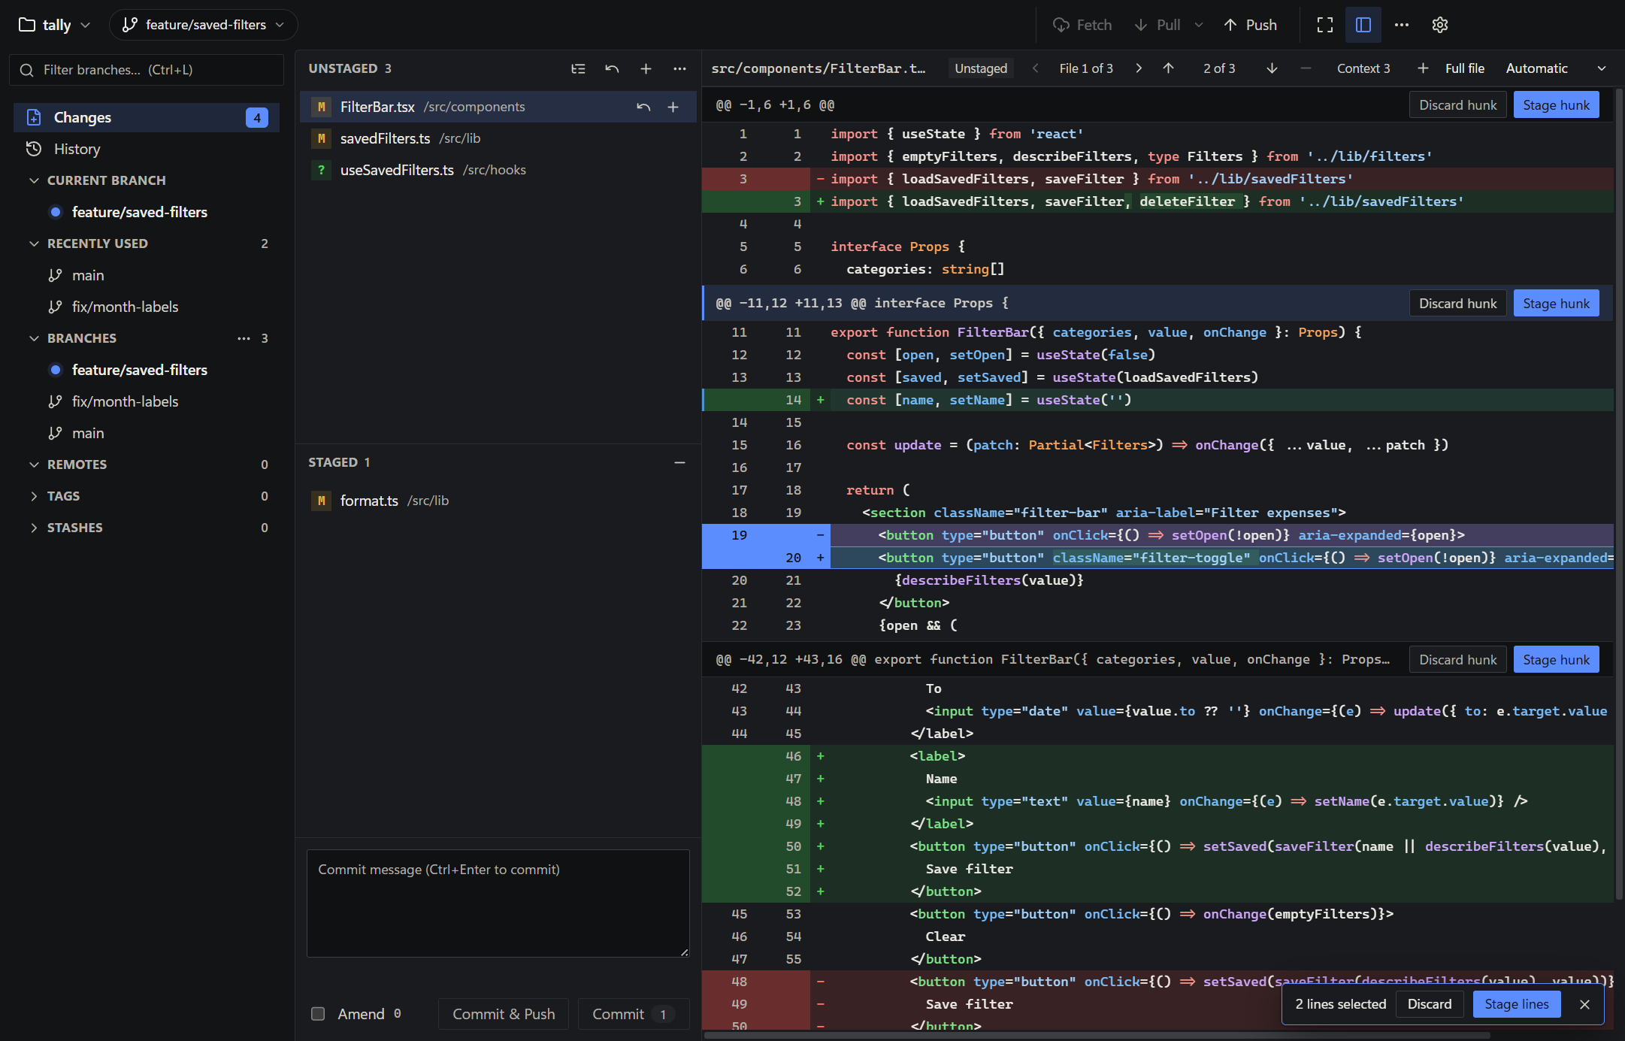Viewport: 1625px width, 1041px height.
Task: Open the History sidebar item
Action: (147, 149)
